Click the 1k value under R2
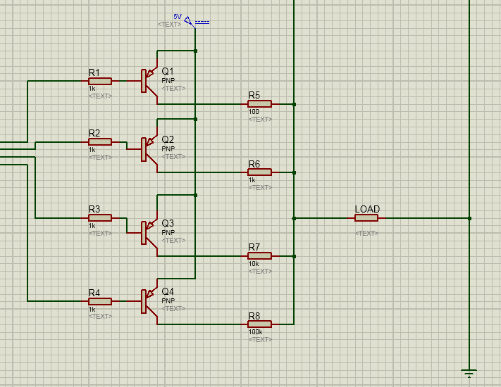 (x=92, y=150)
